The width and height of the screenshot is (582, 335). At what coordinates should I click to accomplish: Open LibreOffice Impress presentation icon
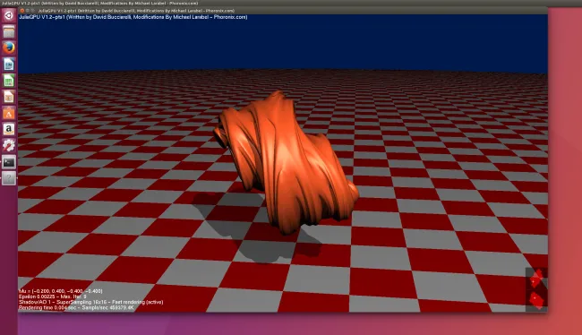[9, 97]
